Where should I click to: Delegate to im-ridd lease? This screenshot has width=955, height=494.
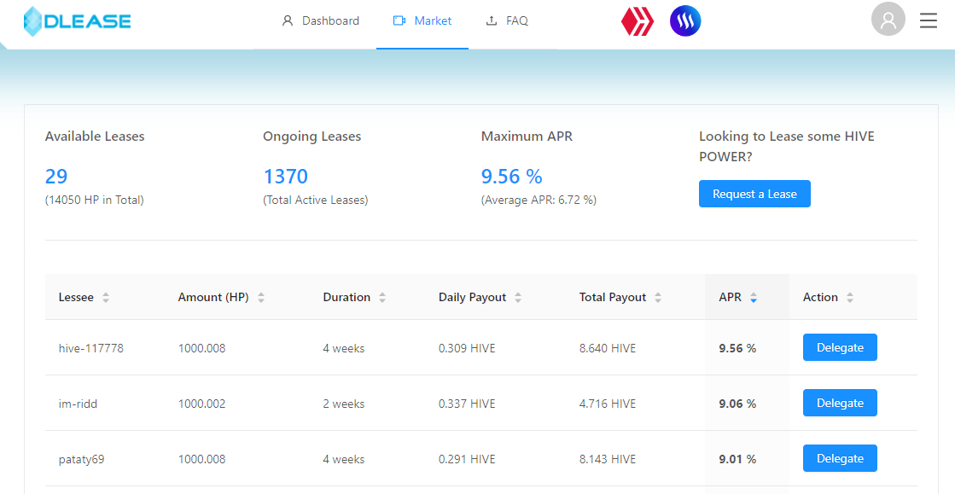[840, 403]
